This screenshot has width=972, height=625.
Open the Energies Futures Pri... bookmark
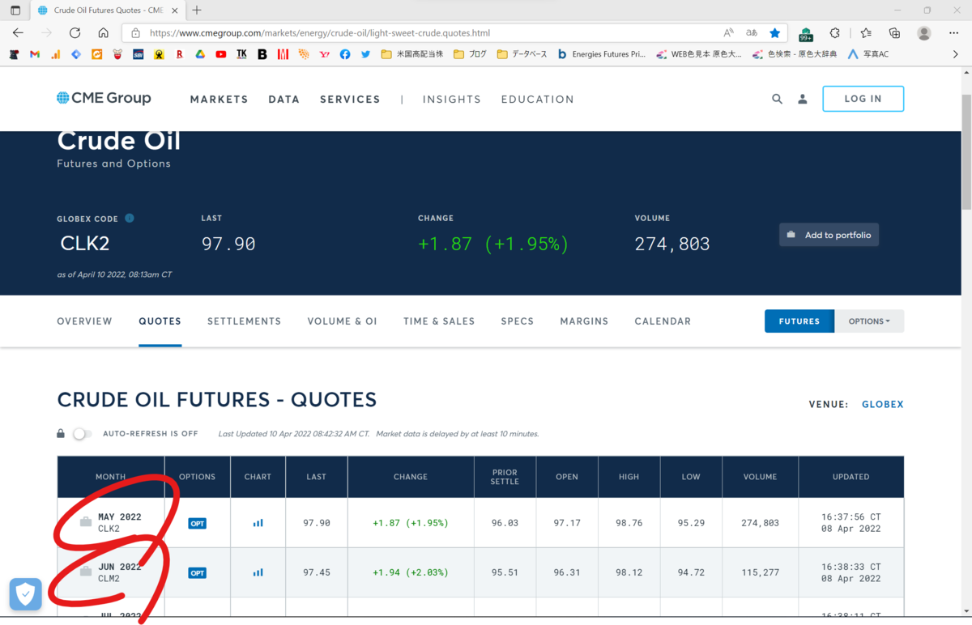point(601,54)
